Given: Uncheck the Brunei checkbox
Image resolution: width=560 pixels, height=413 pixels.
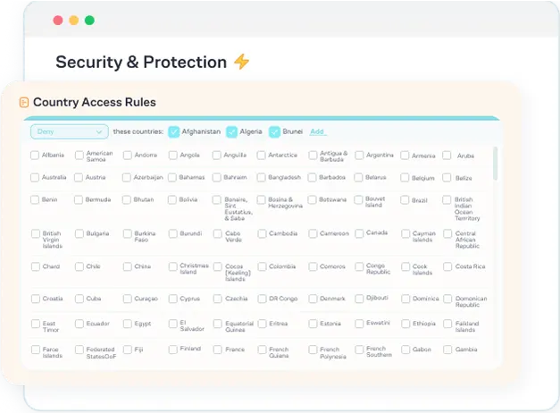Looking at the screenshot, I should coord(275,132).
